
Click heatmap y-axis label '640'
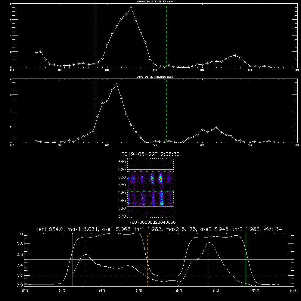coord(122,162)
